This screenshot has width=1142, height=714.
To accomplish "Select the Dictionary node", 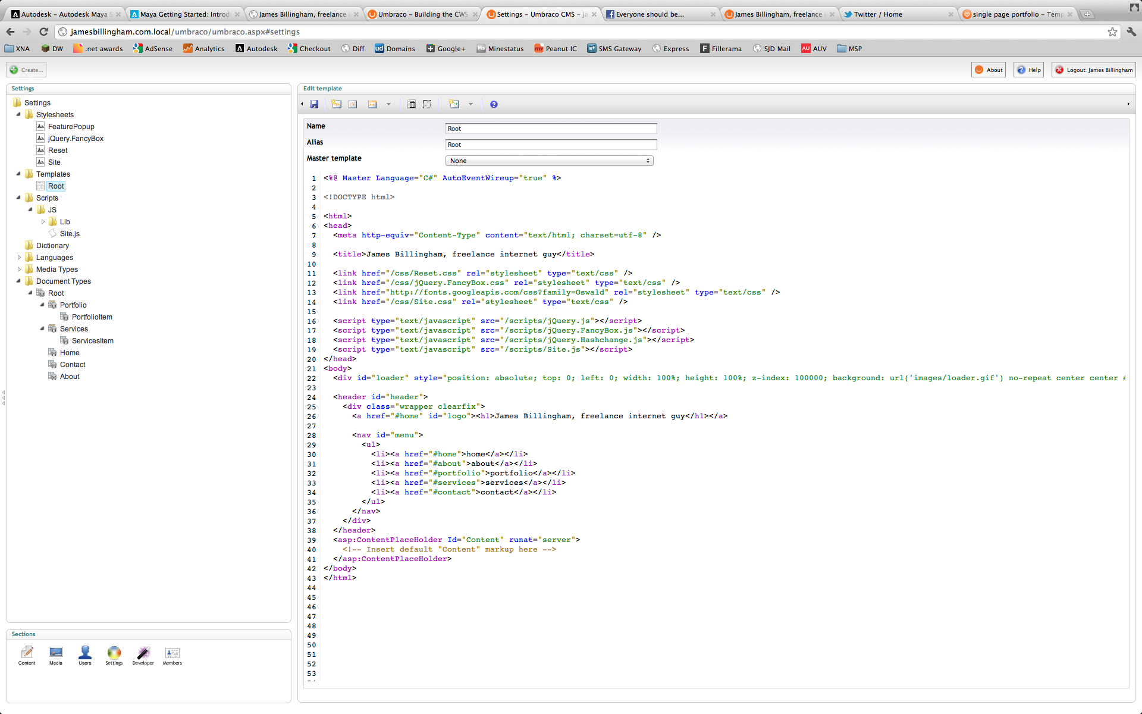I will coord(52,245).
